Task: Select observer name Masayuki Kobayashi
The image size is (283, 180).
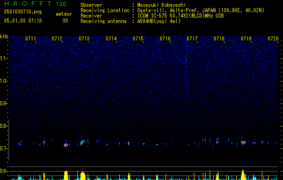Action: pos(162,5)
